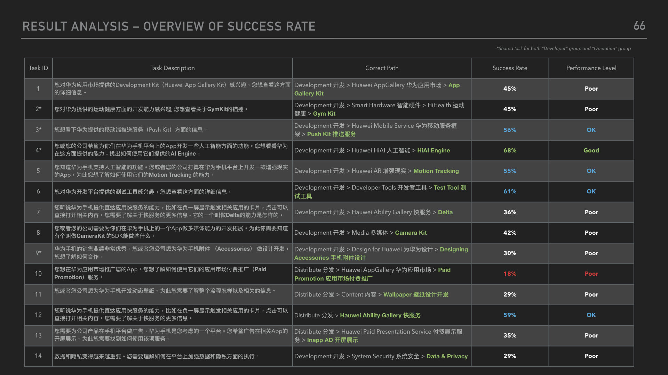
Task: Click the Gym Kit path text for task 2
Action: coord(324,114)
